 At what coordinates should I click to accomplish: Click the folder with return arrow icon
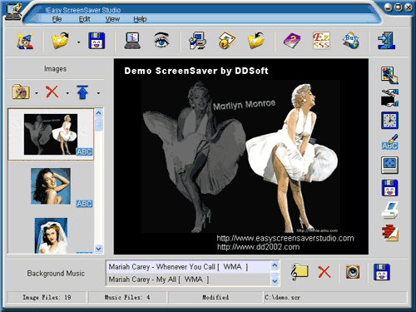255,41
